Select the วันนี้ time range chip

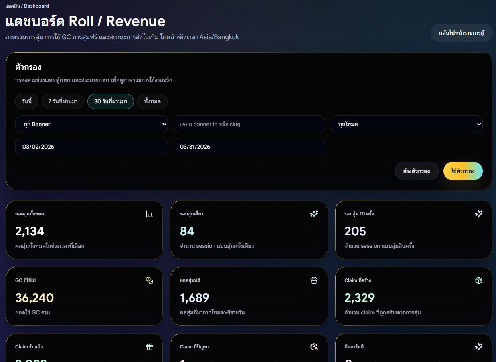[27, 101]
